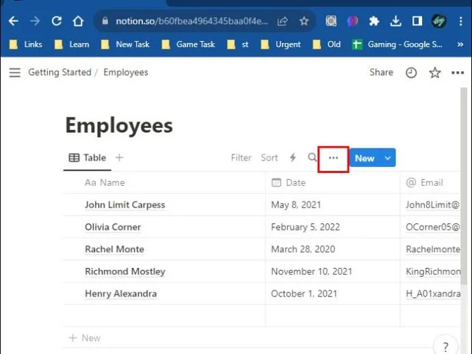Open the Links bookmark folder

26,44
